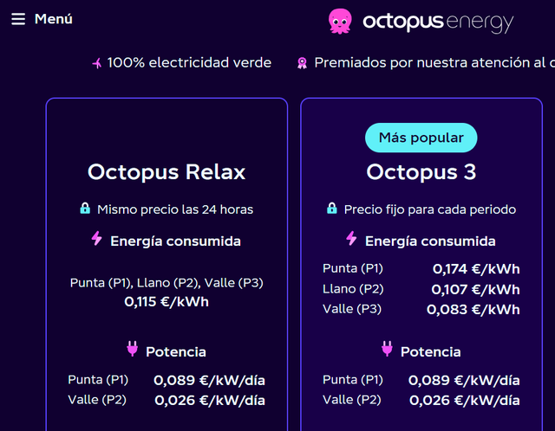Click the plug icon in Octopus Relax
Viewport: 555px width, 431px height.
click(133, 349)
